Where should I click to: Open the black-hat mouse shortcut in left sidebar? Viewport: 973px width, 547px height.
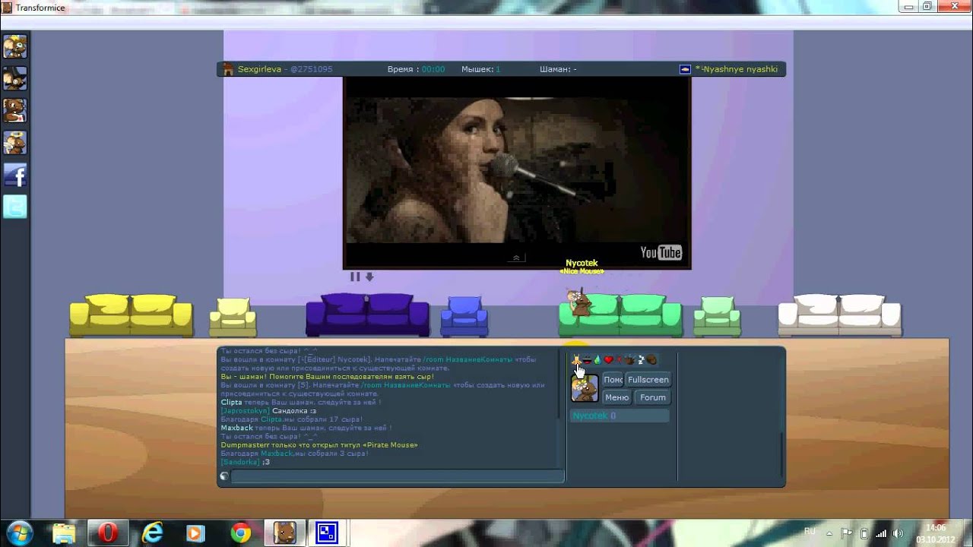click(15, 78)
